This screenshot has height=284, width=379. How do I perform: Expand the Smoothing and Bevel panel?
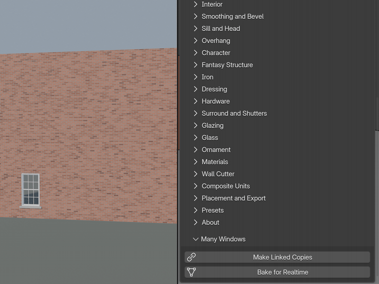click(228, 17)
